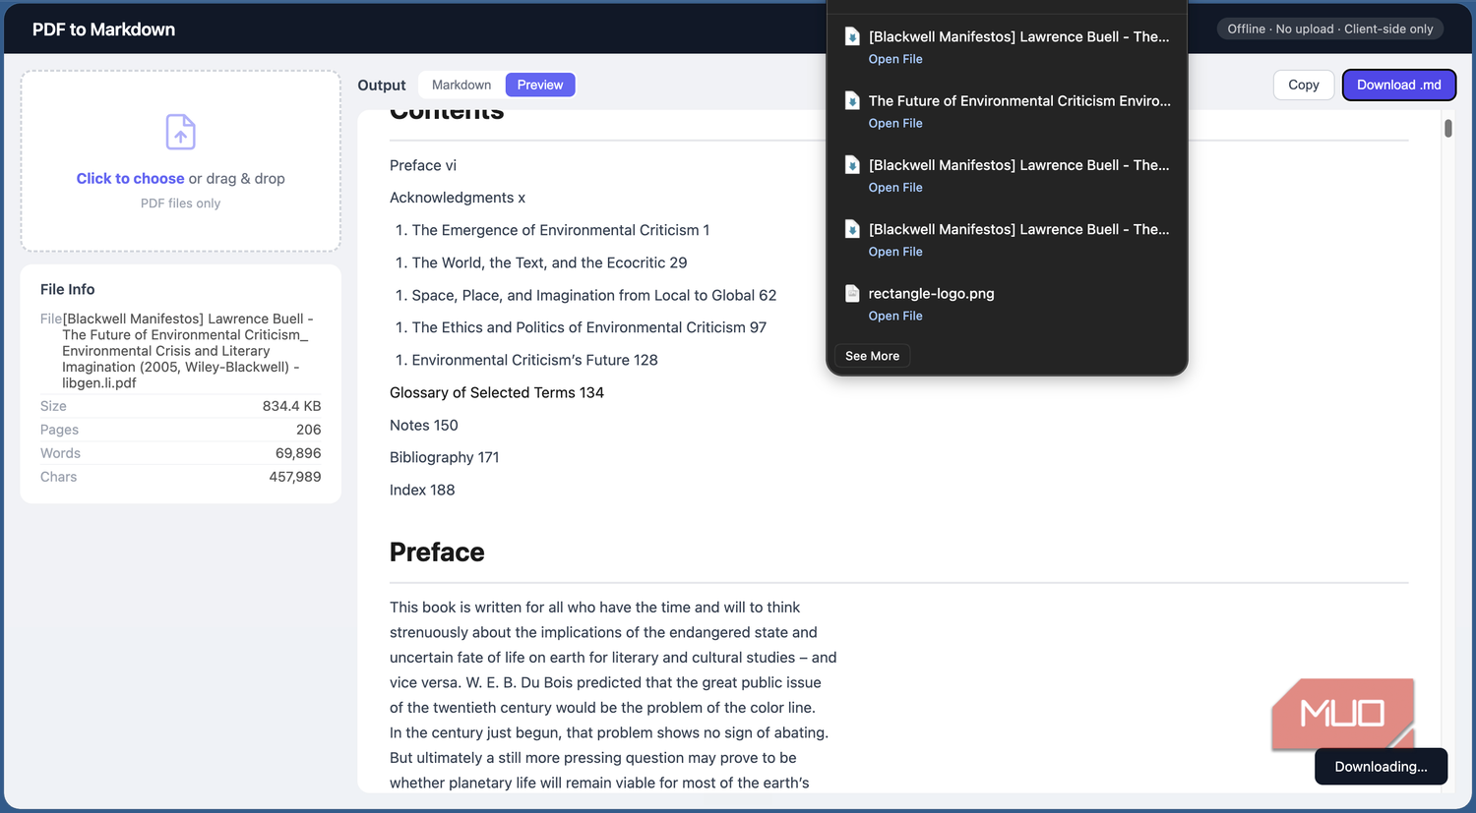Viewport: 1476px width, 813px height.
Task: Click 'Glossary of Selected Terms 134' line
Action: [497, 392]
